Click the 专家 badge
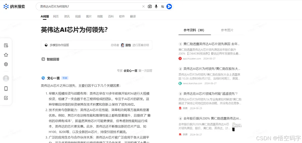 pos(65,78)
